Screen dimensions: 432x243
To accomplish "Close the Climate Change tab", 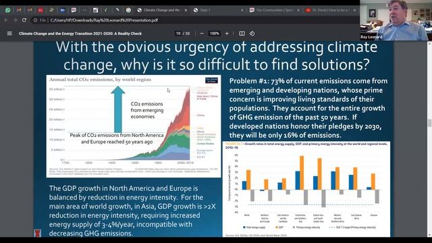I will point(186,10).
